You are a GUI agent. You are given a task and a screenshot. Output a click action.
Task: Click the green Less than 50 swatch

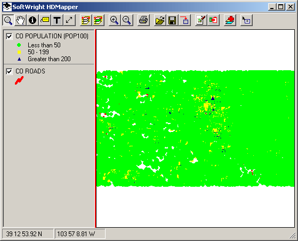tap(19, 45)
